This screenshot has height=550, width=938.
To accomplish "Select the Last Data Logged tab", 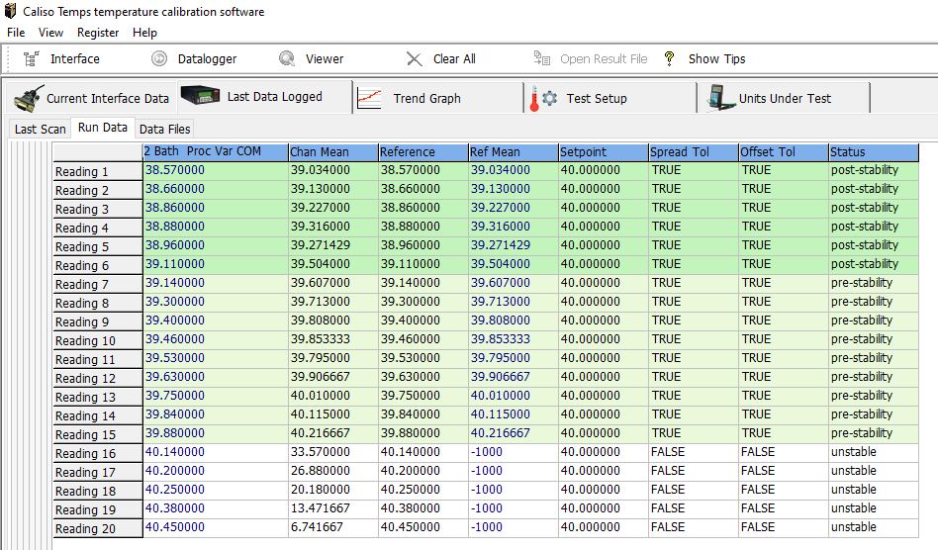I will [265, 96].
